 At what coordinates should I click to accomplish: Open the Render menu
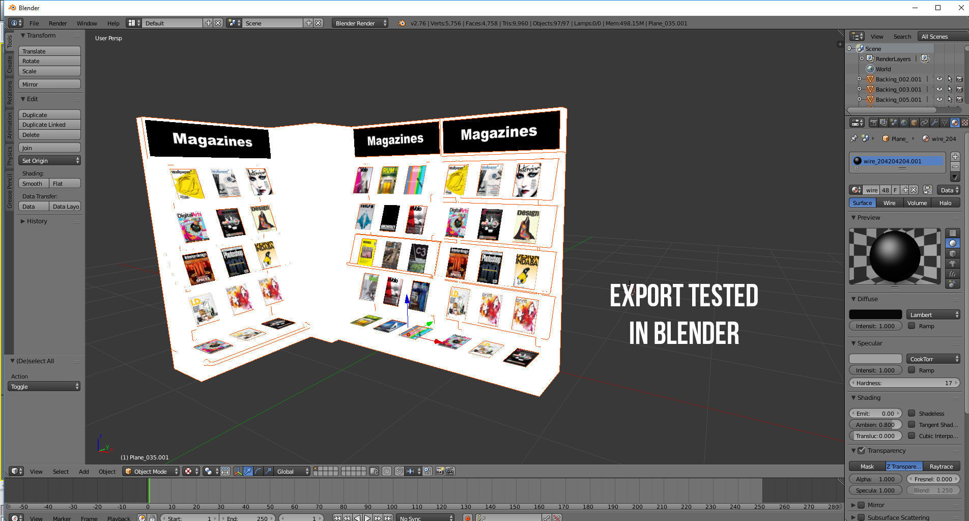coord(58,23)
